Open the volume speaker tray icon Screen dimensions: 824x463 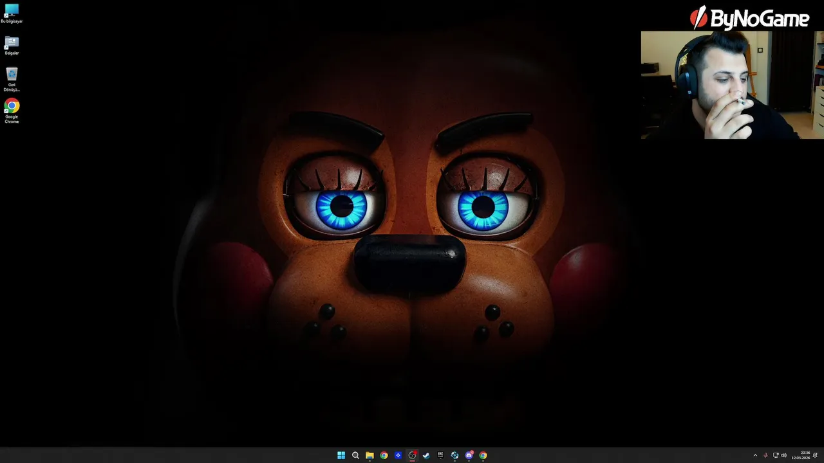783,455
